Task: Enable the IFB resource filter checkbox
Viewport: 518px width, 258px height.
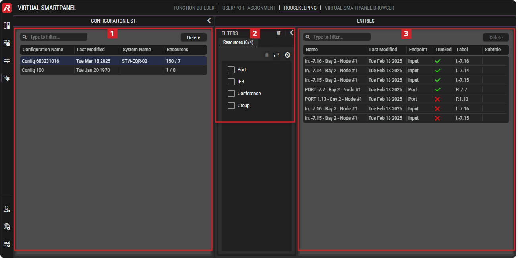Action: coord(231,82)
